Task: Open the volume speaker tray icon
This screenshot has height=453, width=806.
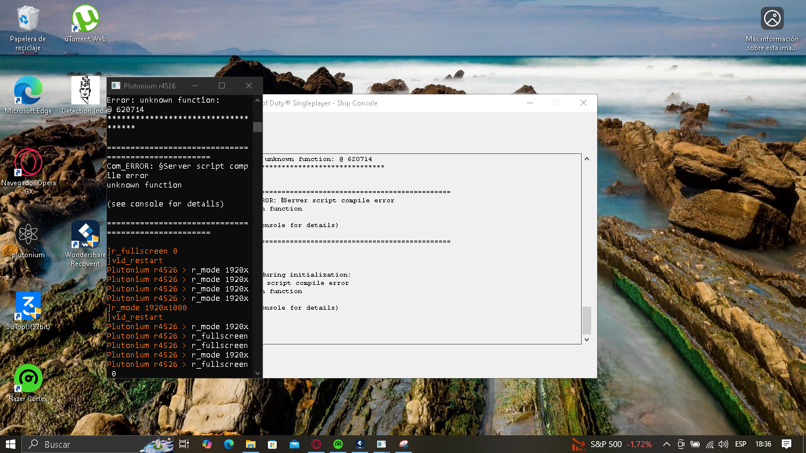Action: tap(723, 444)
